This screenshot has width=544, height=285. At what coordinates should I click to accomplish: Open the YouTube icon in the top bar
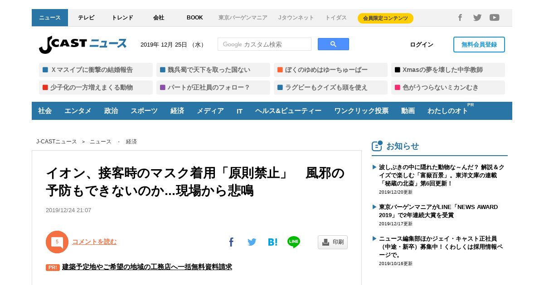point(495,18)
